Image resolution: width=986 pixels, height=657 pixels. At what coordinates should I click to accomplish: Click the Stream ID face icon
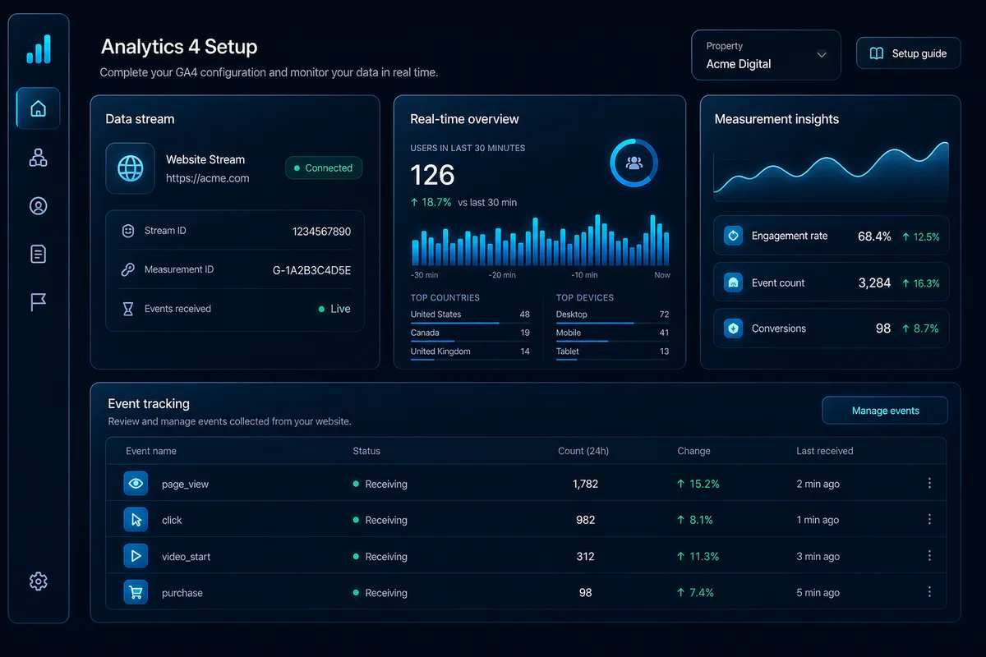point(127,232)
